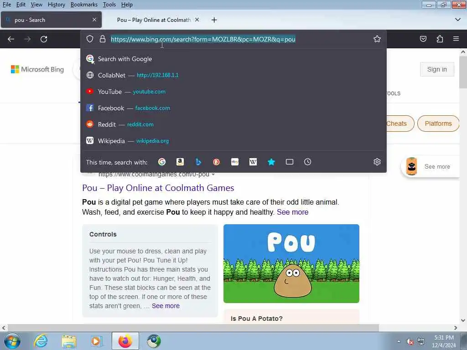467x350 pixels.
Task: Click the vertical scrollbar thumb
Action: point(463,72)
